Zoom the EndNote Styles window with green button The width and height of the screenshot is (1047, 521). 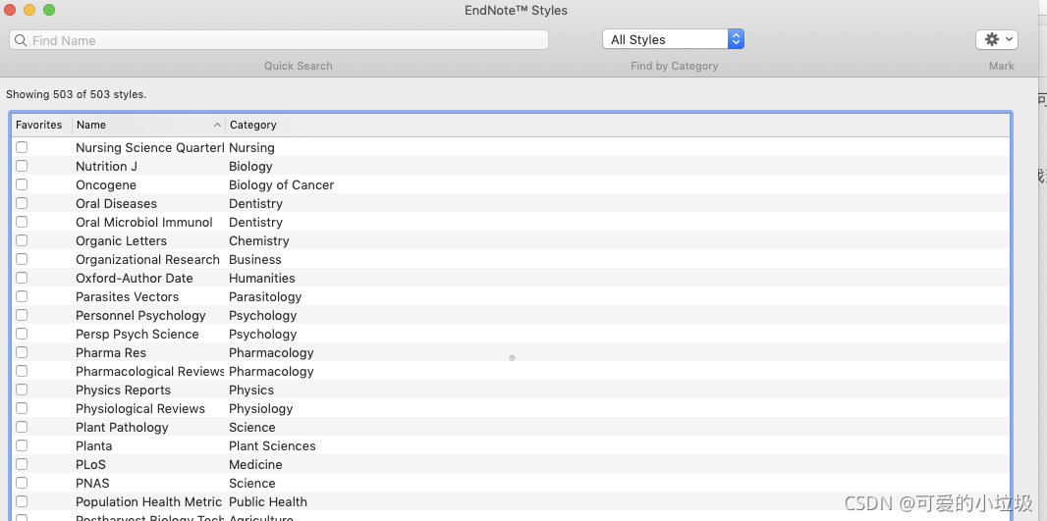point(49,10)
